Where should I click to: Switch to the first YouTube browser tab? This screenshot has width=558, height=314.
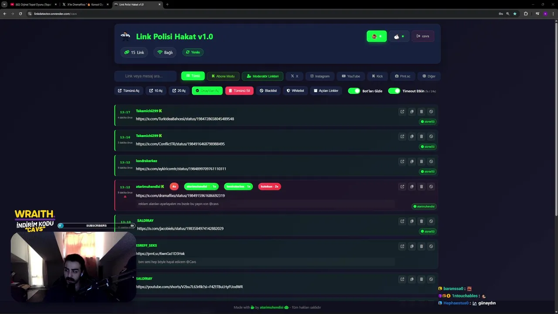[33, 4]
